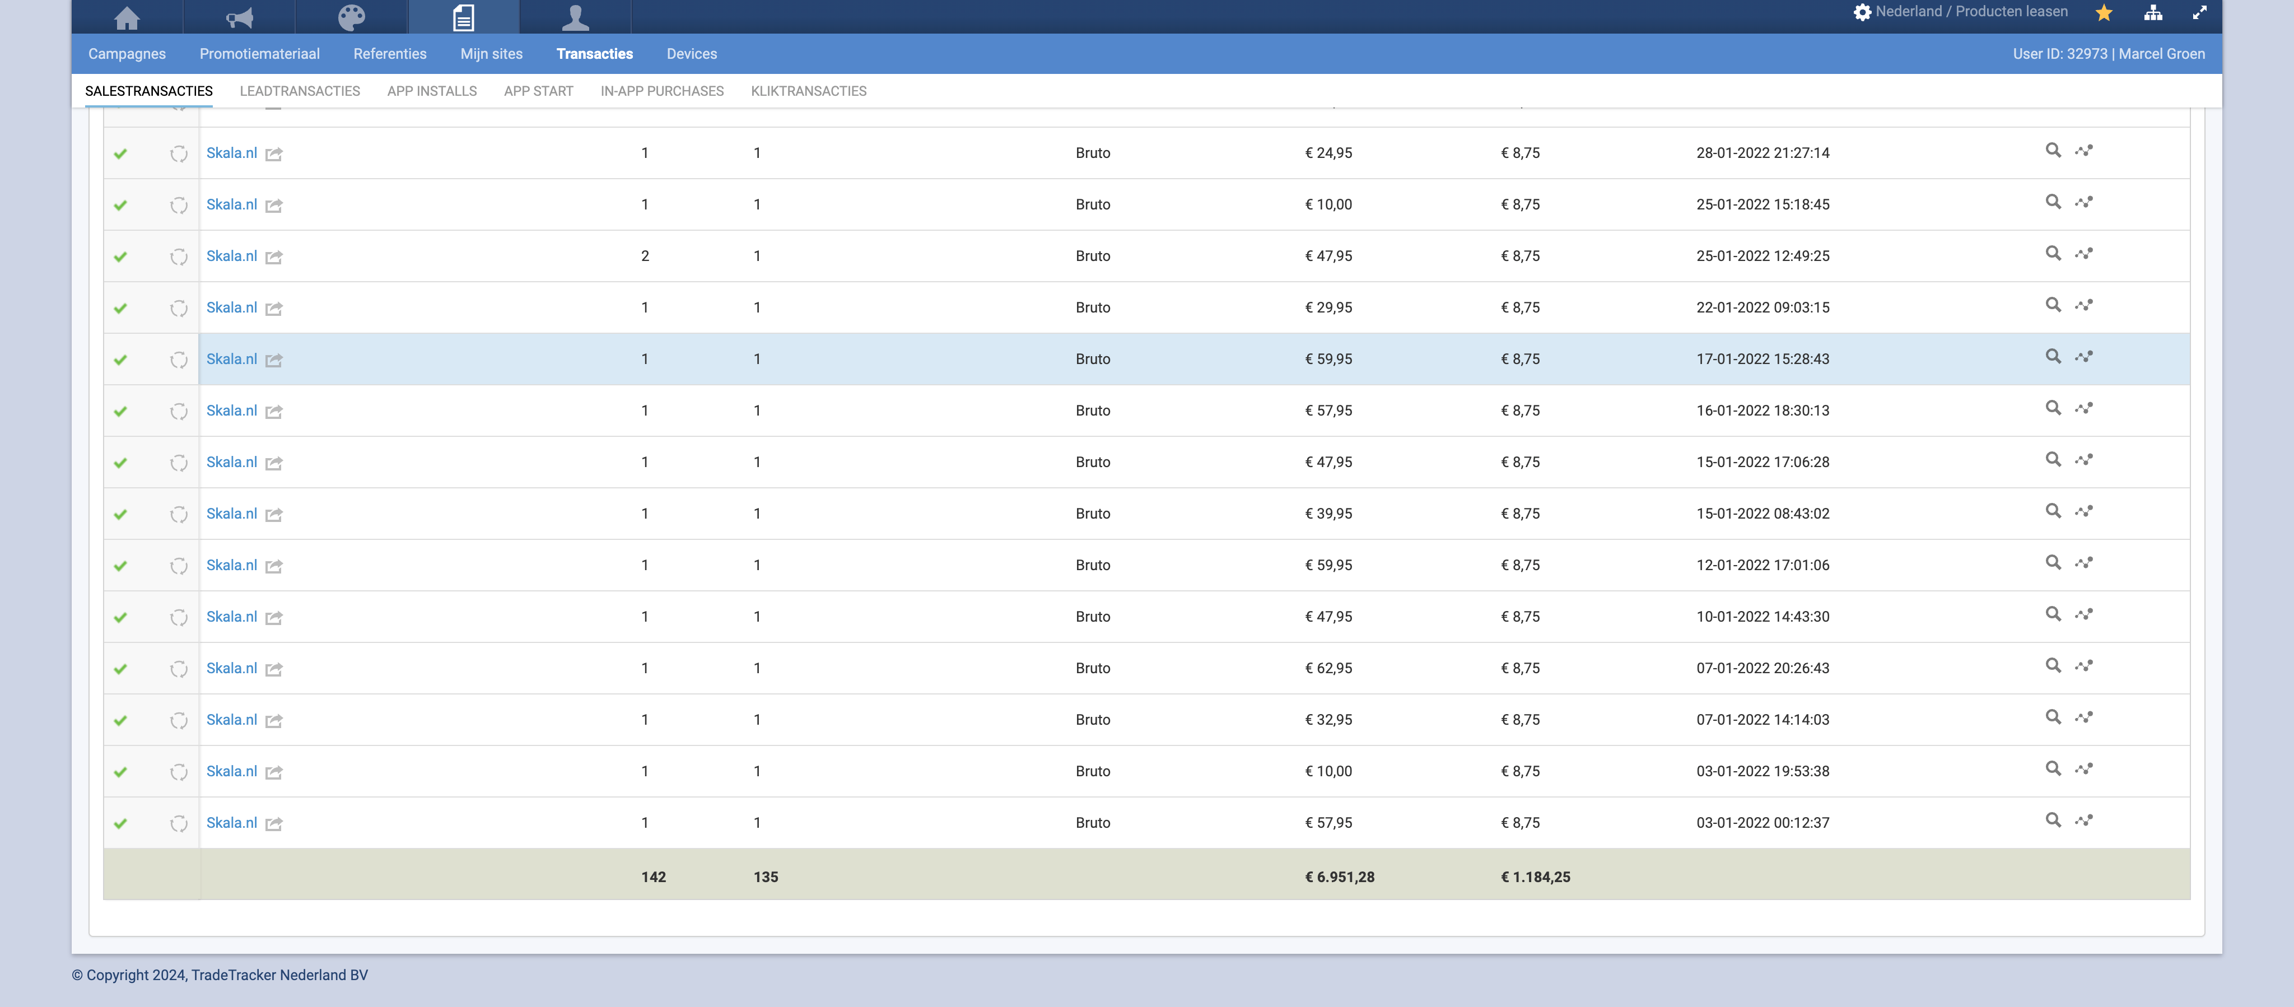Screen dimensions: 2294x1007
Task: Open click path icon for 07-01-2022 20:26:43 row
Action: [2084, 666]
